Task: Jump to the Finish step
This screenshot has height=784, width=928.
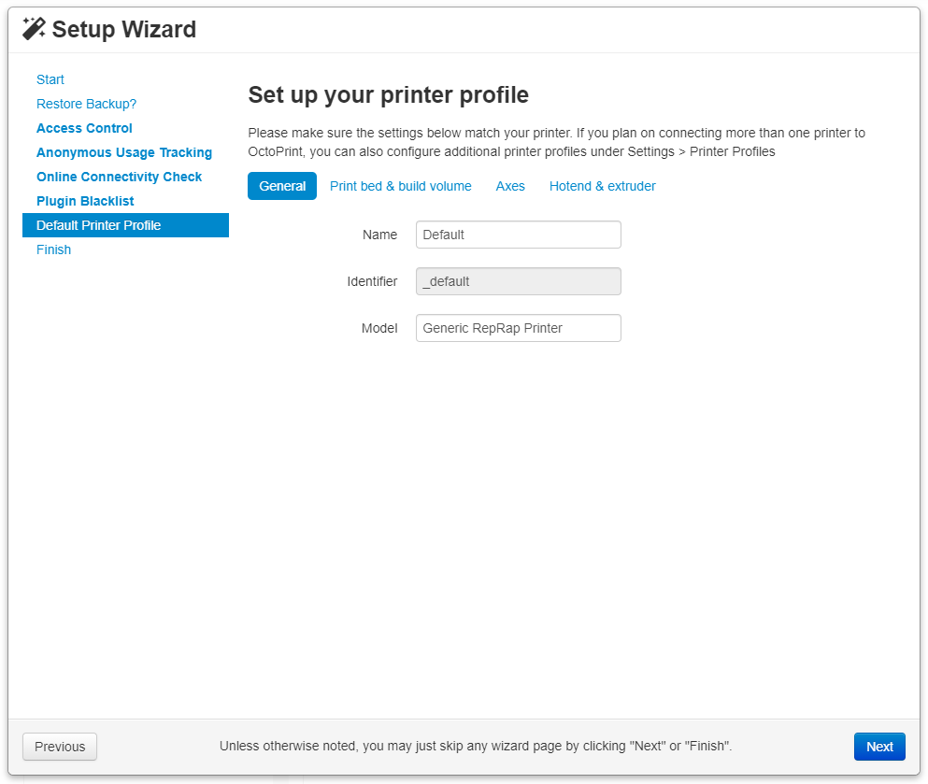Action: [54, 249]
